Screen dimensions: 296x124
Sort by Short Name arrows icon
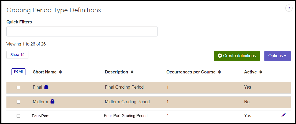pos(61,72)
